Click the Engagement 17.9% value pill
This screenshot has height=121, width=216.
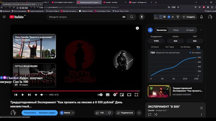click(156, 41)
